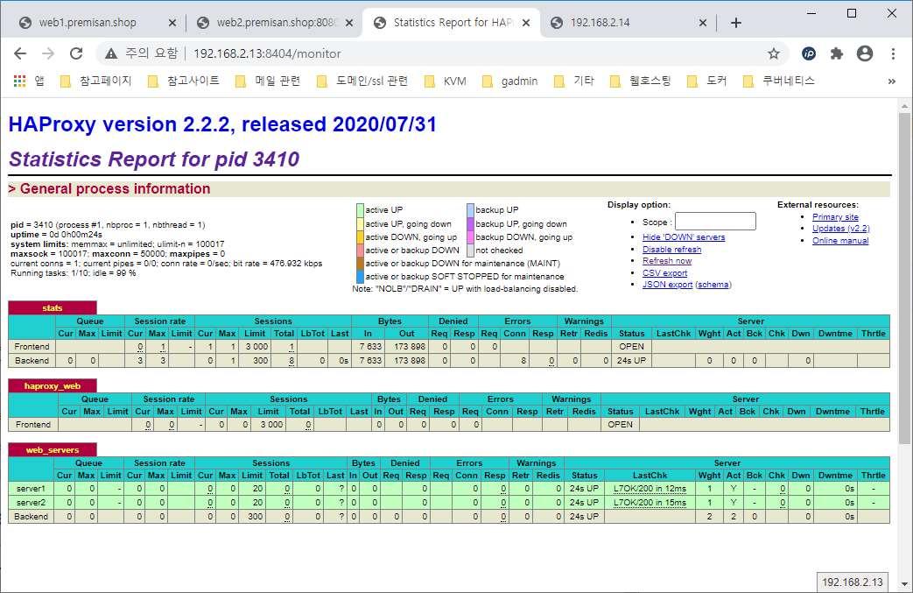The width and height of the screenshot is (913, 593).
Task: Focus the Scope filter input field
Action: [x=715, y=222]
